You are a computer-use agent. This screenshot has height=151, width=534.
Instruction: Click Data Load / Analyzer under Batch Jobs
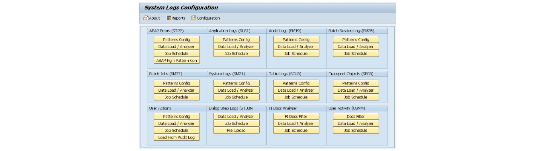pyautogui.click(x=177, y=90)
